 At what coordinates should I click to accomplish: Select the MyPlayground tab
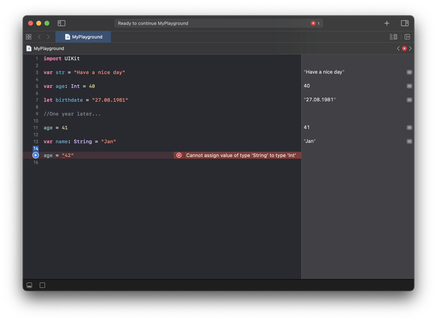pos(83,37)
